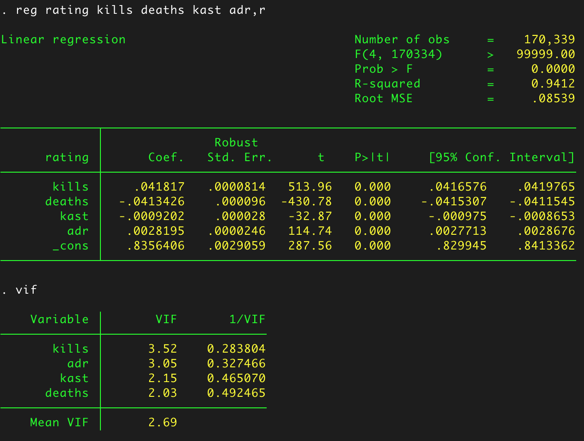Click the '[95% Conf. Interval]' header

tap(502, 157)
